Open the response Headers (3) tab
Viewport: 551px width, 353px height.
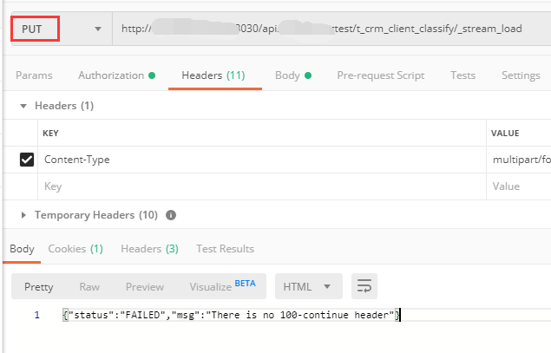point(149,249)
